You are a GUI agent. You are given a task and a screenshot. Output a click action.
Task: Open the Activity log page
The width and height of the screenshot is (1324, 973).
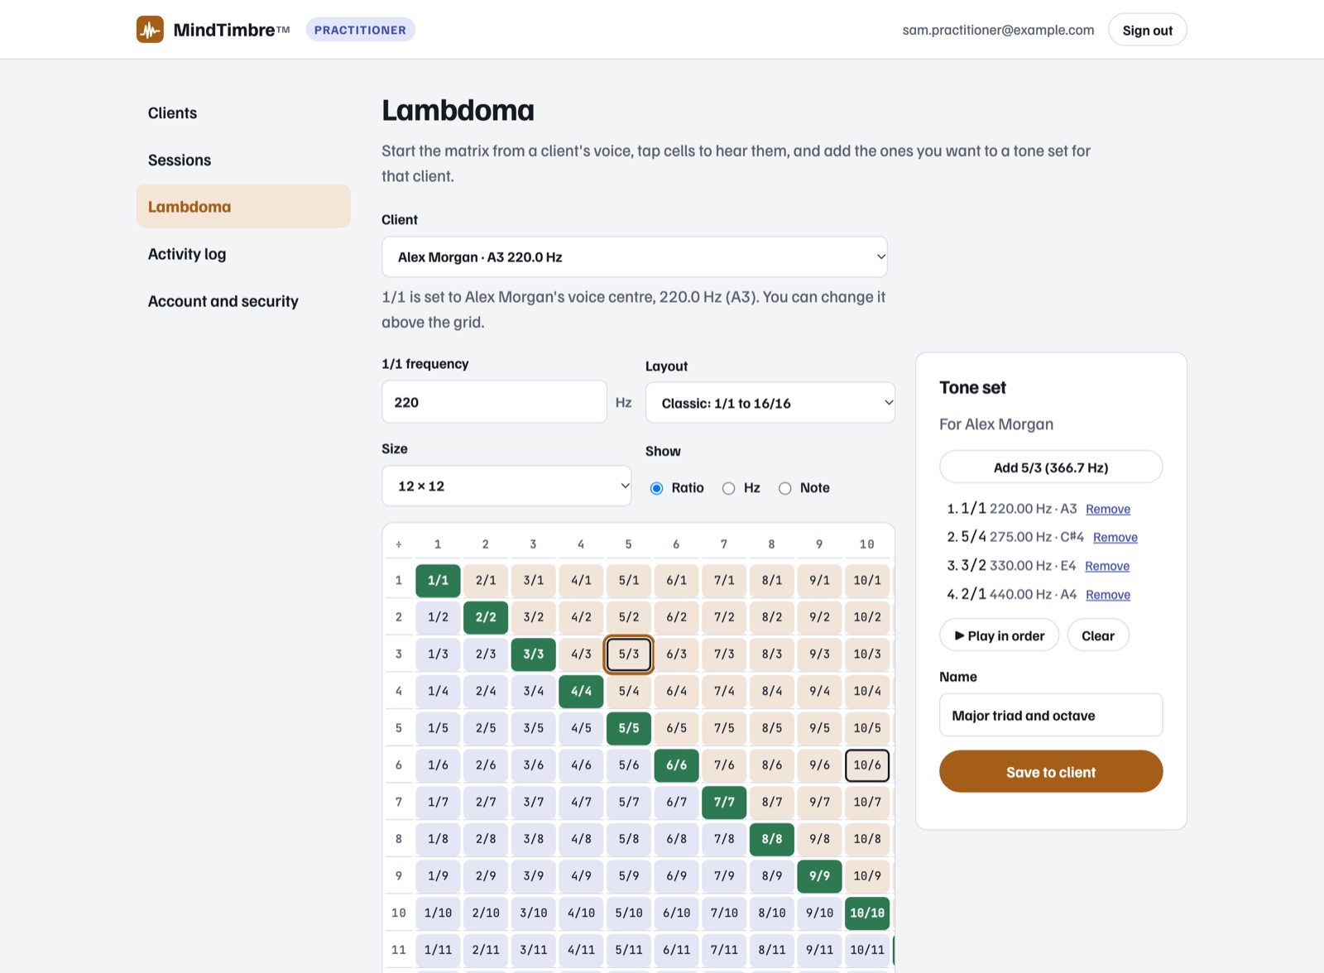pos(243,254)
